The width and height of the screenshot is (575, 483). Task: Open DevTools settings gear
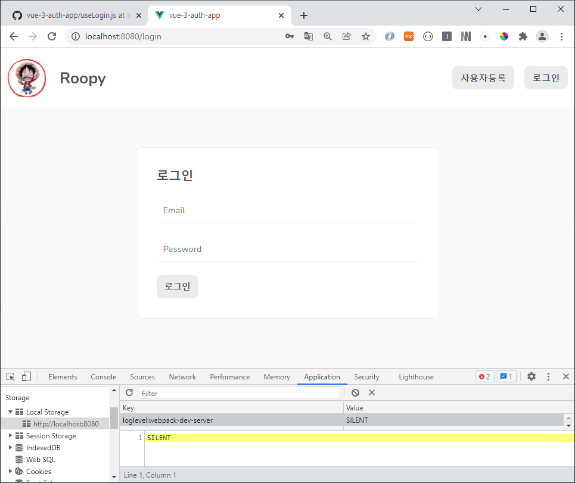click(532, 376)
